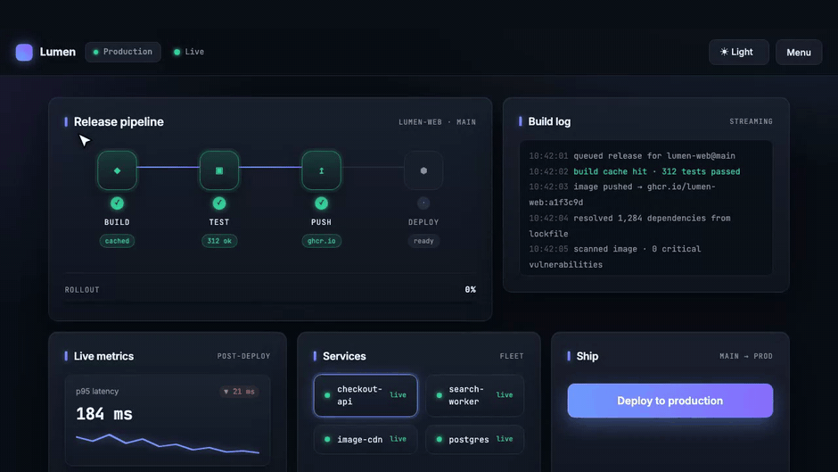The width and height of the screenshot is (838, 472).
Task: Click the '▼ 21 ms' delta badge
Action: [239, 392]
